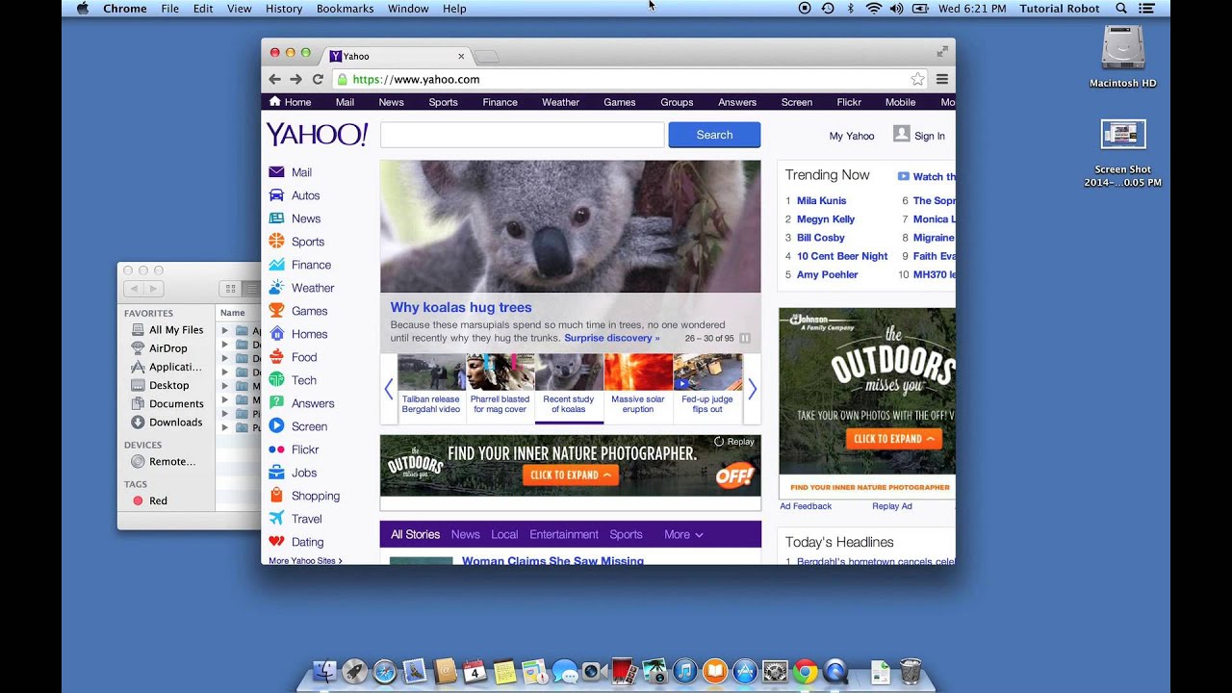Click to expand the OFF! banner ad

573,475
